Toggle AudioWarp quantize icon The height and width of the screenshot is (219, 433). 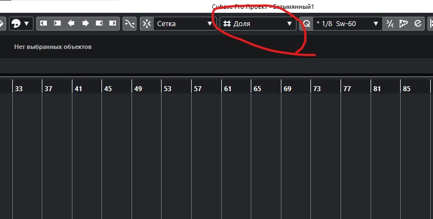click(x=403, y=24)
